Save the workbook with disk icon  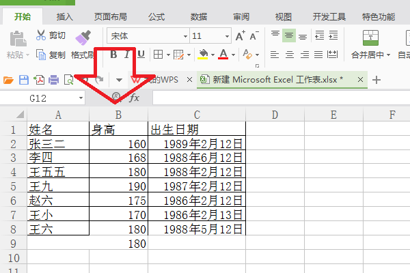coord(24,80)
